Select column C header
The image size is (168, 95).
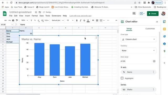[39, 28]
